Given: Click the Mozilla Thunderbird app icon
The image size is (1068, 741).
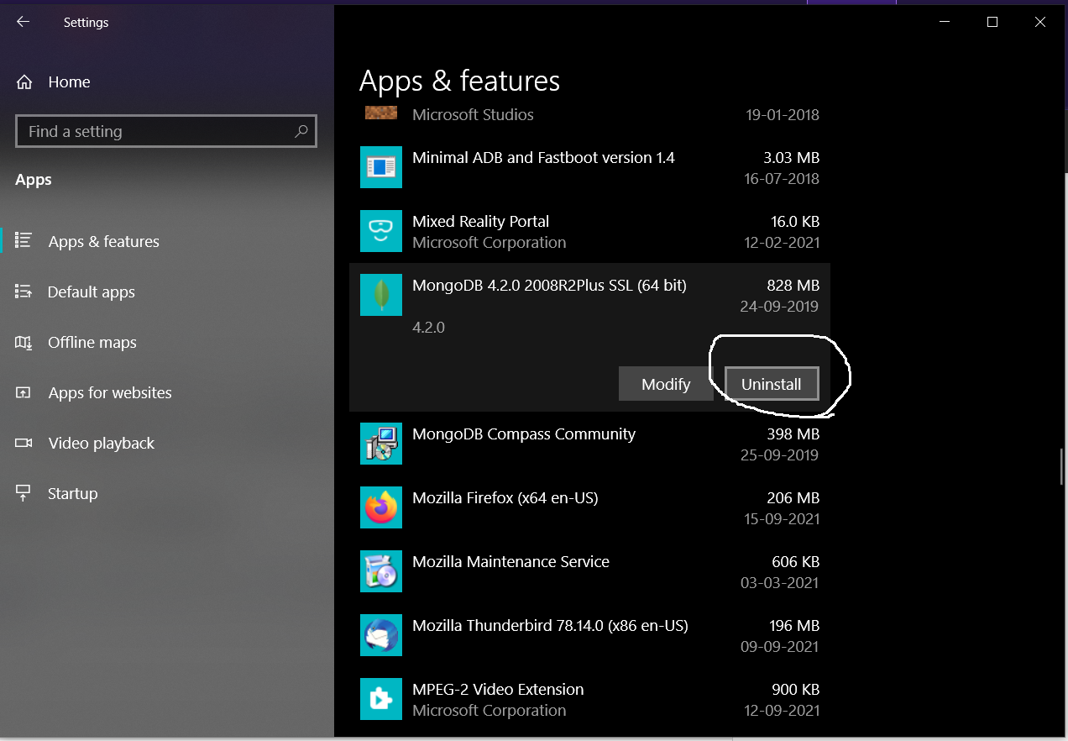Looking at the screenshot, I should pyautogui.click(x=381, y=635).
